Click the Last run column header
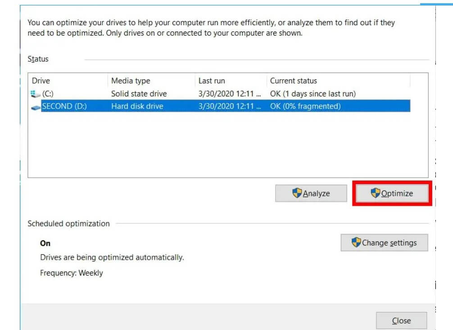Screen dimensions: 453x330 click(x=212, y=81)
